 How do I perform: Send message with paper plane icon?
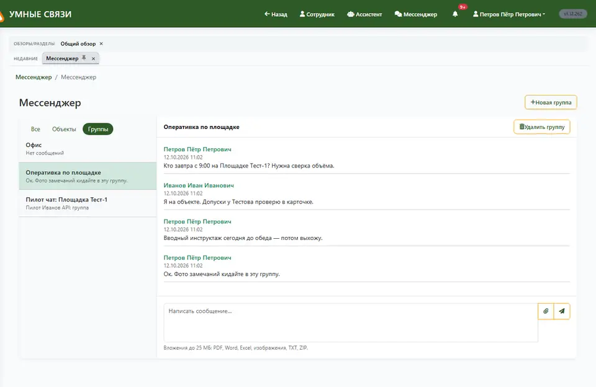[562, 311]
